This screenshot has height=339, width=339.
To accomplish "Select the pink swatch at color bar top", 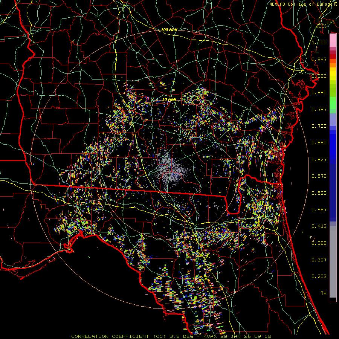I will coord(333,41).
